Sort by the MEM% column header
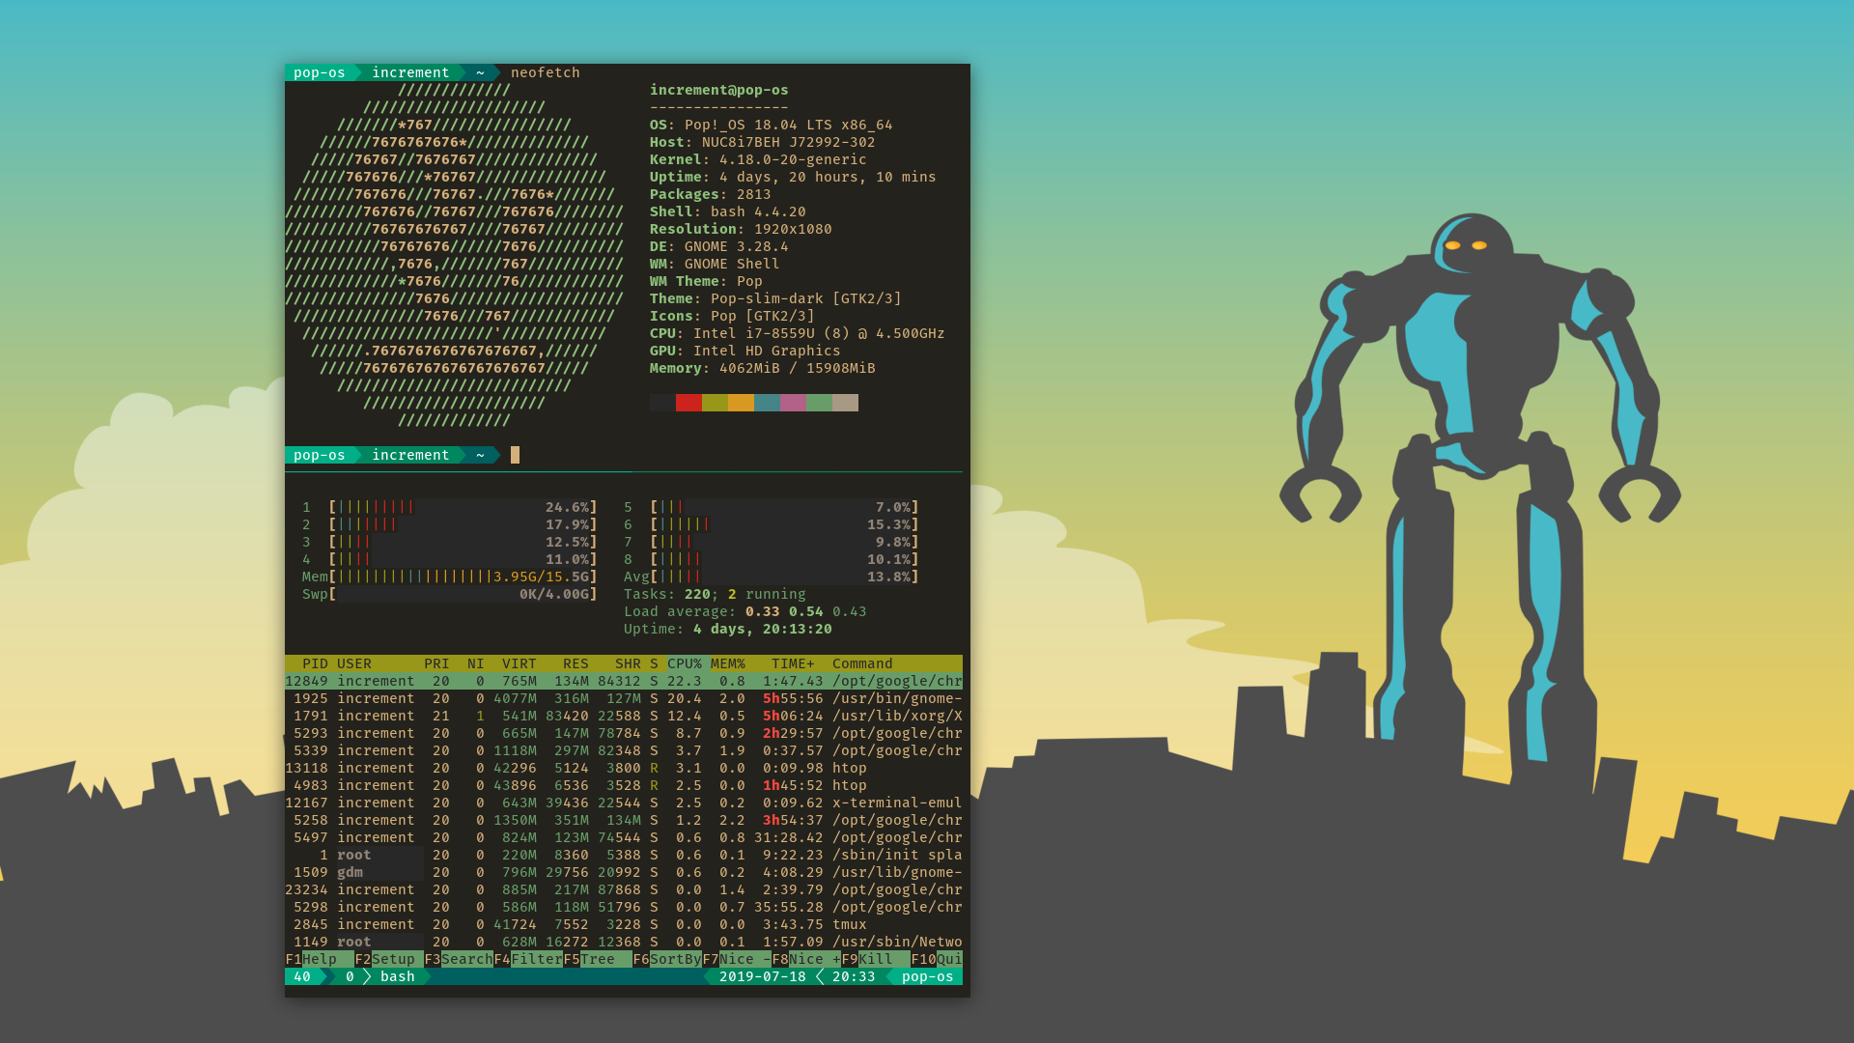 [x=728, y=663]
